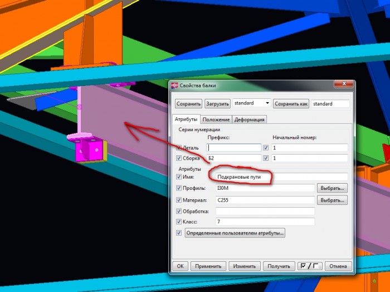Disable the Класс checkbox
Viewport: 390px width, 292px height.
[x=179, y=222]
